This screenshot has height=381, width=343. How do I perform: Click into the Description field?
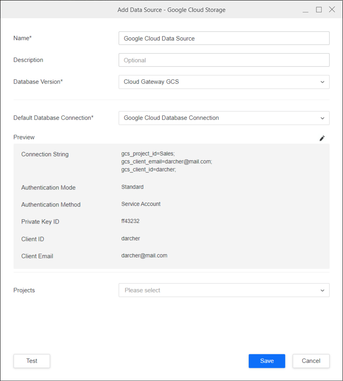point(224,60)
